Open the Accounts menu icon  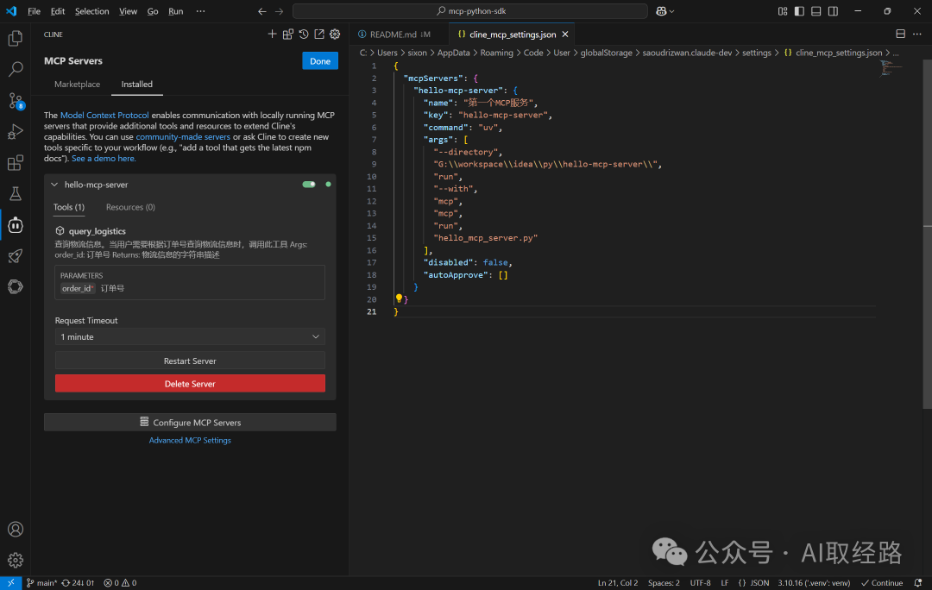click(16, 530)
